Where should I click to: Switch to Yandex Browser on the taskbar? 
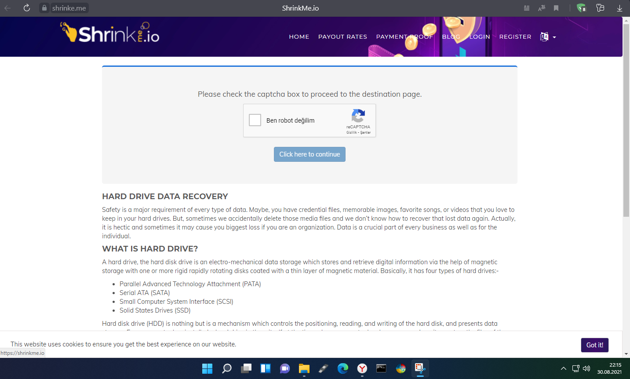362,368
